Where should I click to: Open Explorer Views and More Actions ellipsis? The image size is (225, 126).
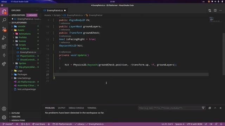[37, 10]
